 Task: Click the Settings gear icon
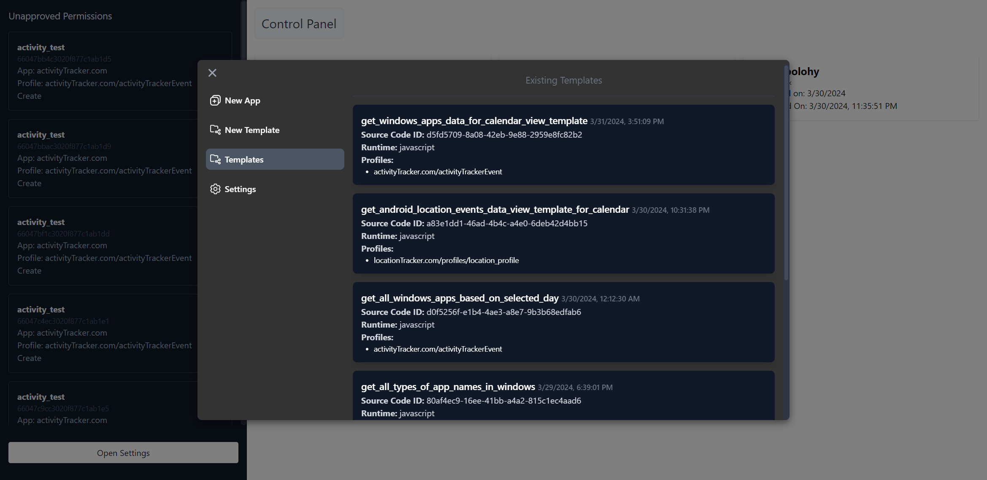pos(215,189)
